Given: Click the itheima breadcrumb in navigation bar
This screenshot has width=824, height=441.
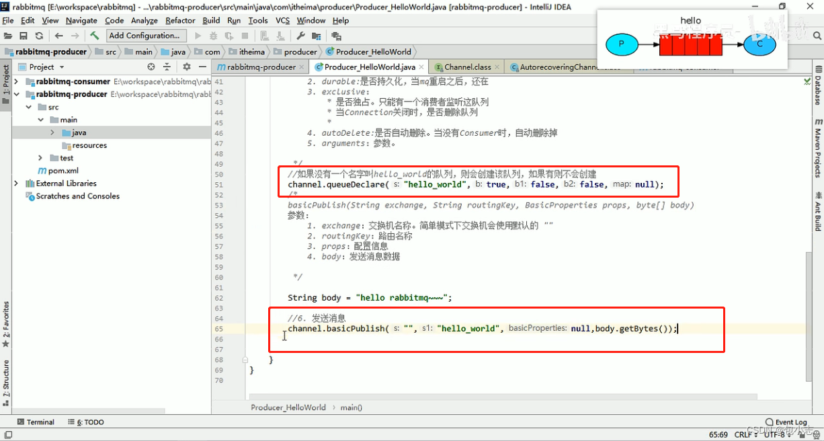Looking at the screenshot, I should coord(245,52).
